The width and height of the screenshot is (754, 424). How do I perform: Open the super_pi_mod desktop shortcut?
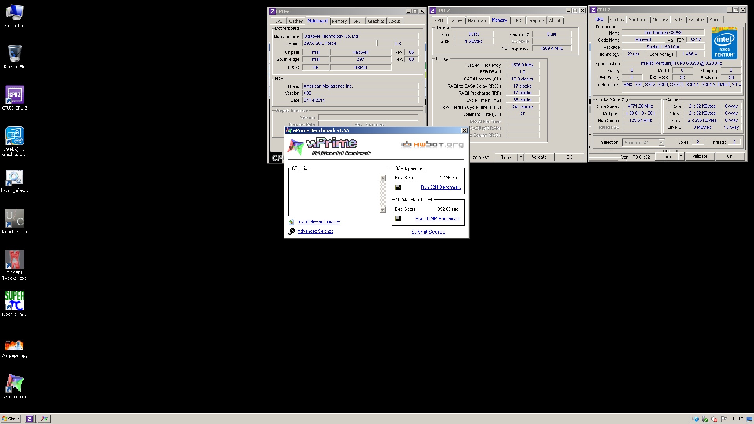click(x=15, y=304)
